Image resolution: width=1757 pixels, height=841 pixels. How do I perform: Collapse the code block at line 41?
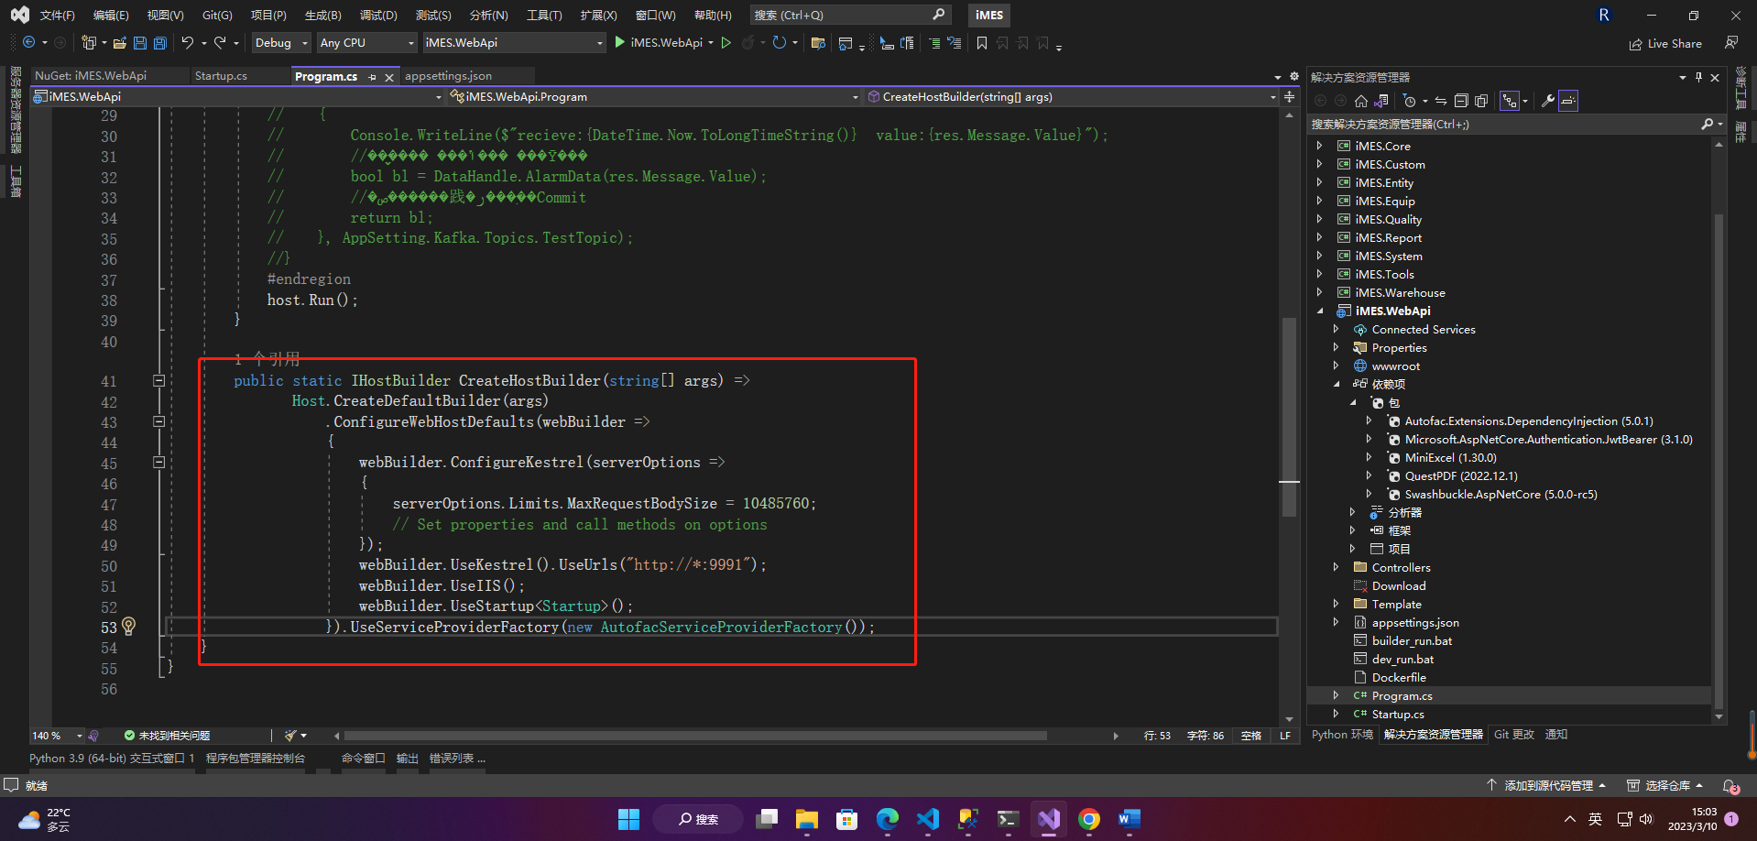tap(158, 380)
